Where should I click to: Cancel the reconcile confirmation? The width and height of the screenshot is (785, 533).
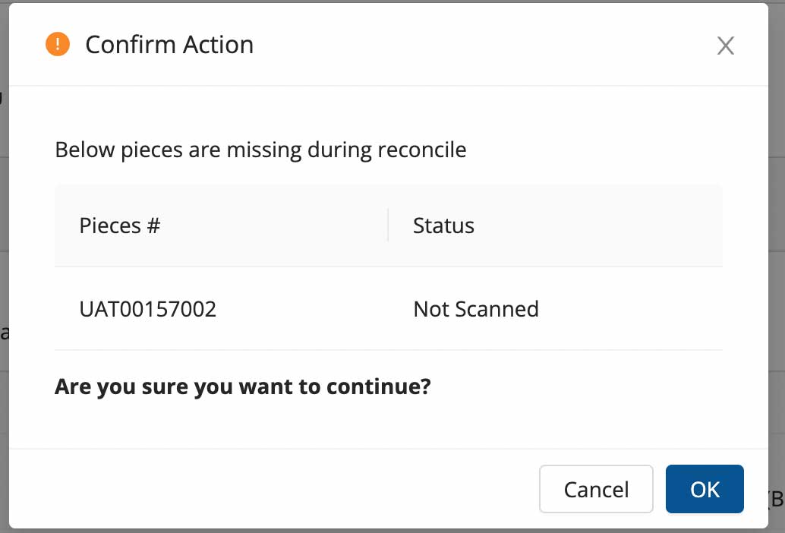coord(596,489)
